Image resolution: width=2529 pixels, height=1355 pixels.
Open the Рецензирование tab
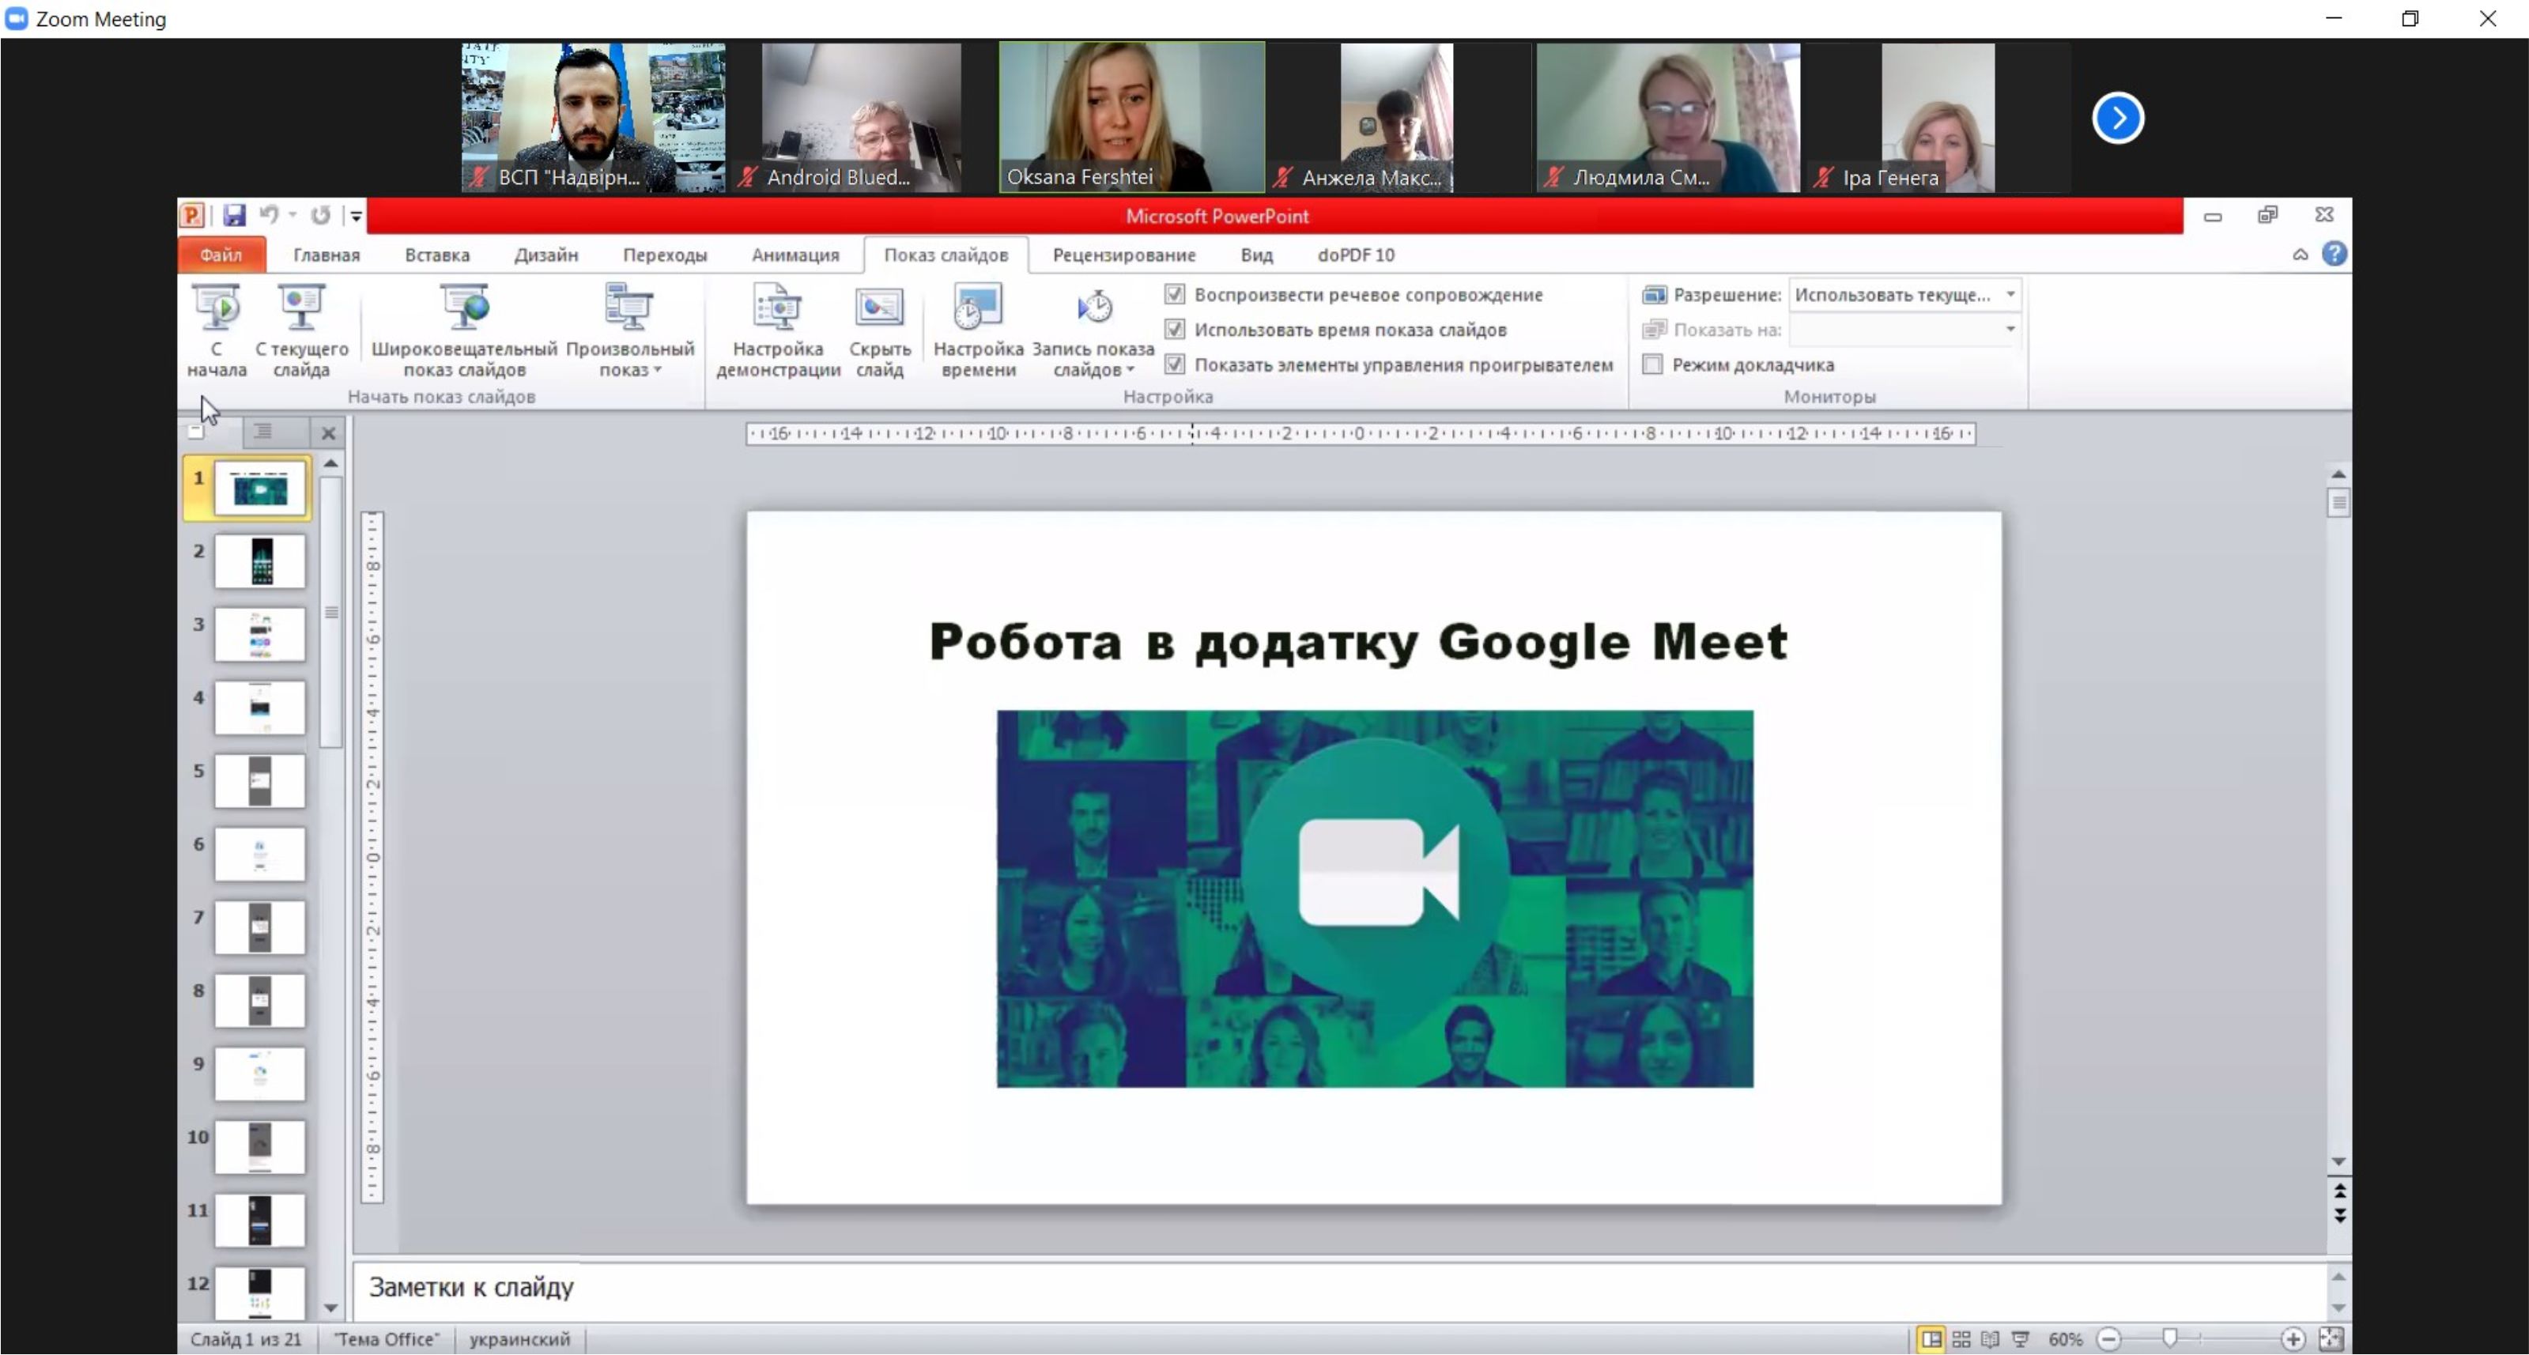1124,255
